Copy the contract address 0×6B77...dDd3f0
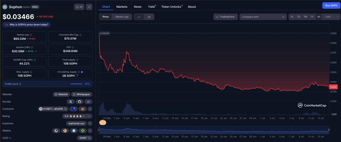 [x=66, y=109]
